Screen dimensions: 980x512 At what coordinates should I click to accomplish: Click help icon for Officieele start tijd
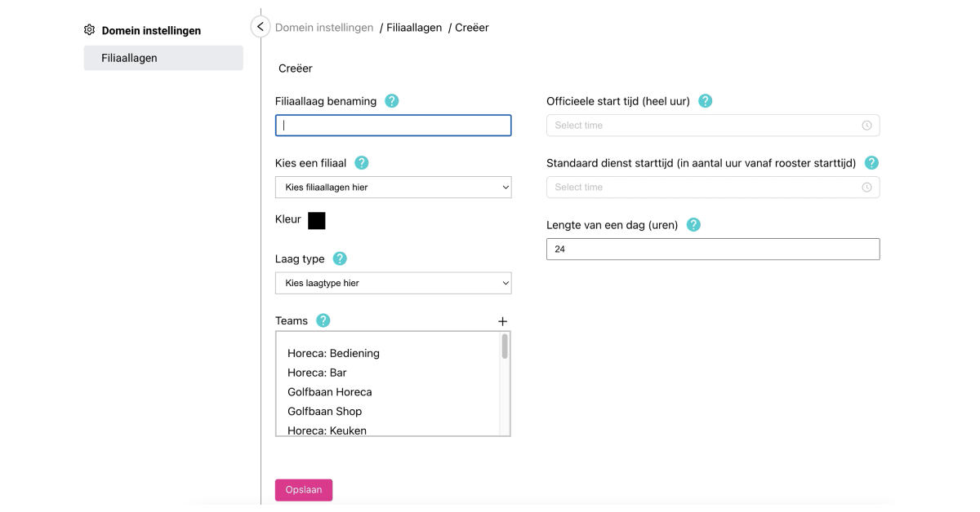[706, 101]
